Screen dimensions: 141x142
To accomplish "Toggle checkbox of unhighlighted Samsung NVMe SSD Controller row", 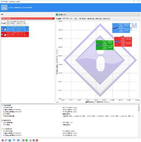I will click(2, 23).
